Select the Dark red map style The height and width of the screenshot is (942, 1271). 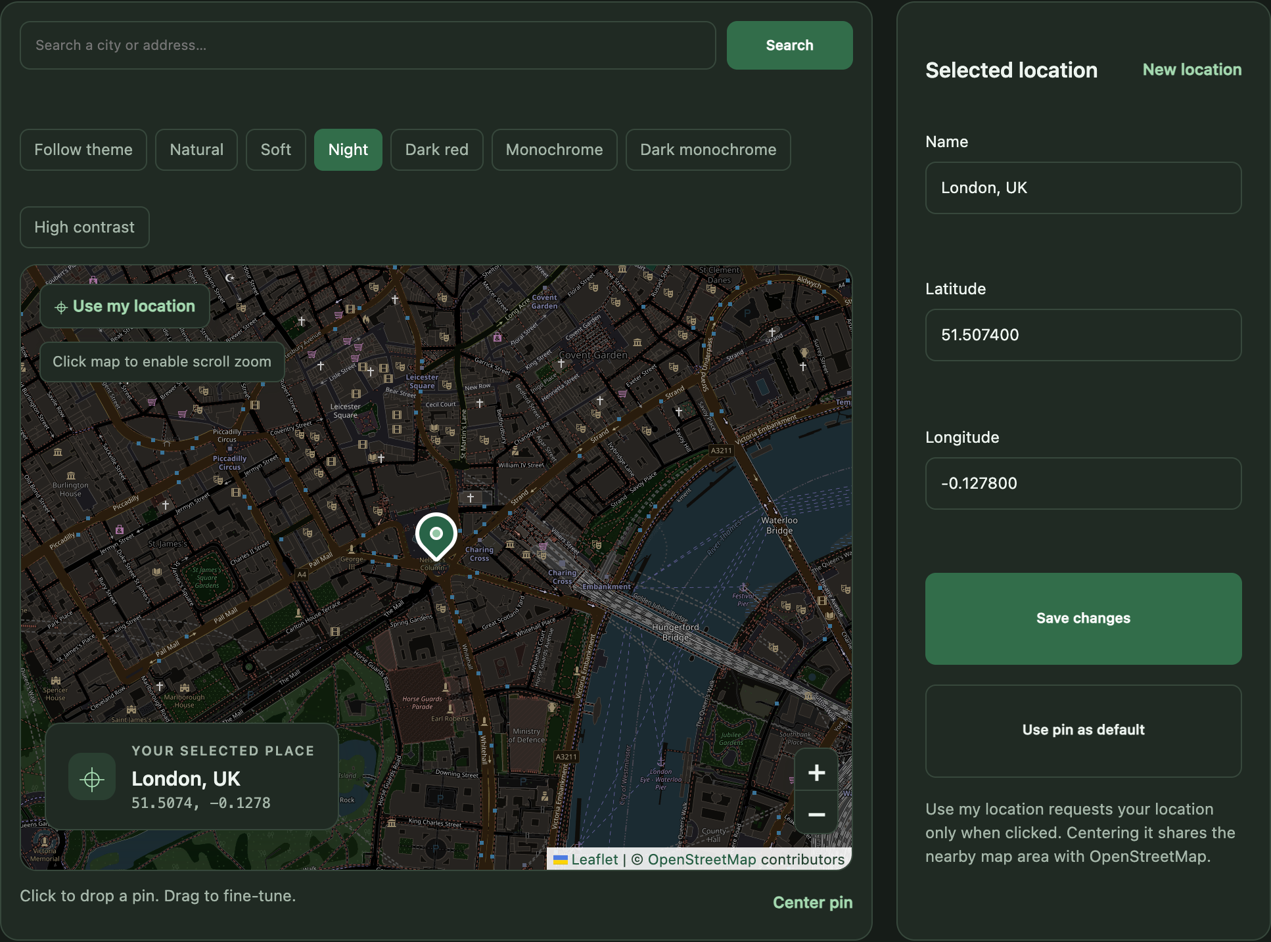click(437, 150)
